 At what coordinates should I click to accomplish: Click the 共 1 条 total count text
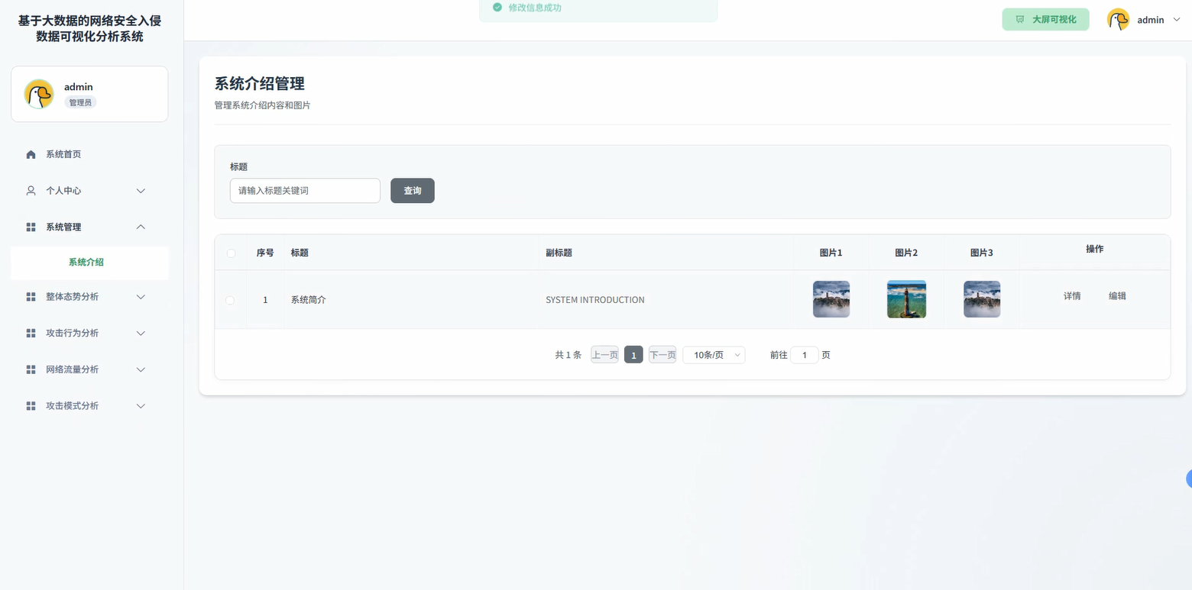[568, 355]
